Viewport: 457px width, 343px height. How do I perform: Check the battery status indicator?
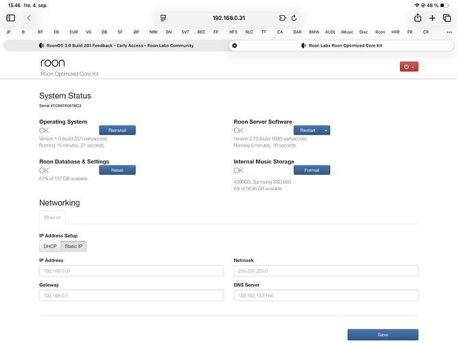[x=445, y=5]
